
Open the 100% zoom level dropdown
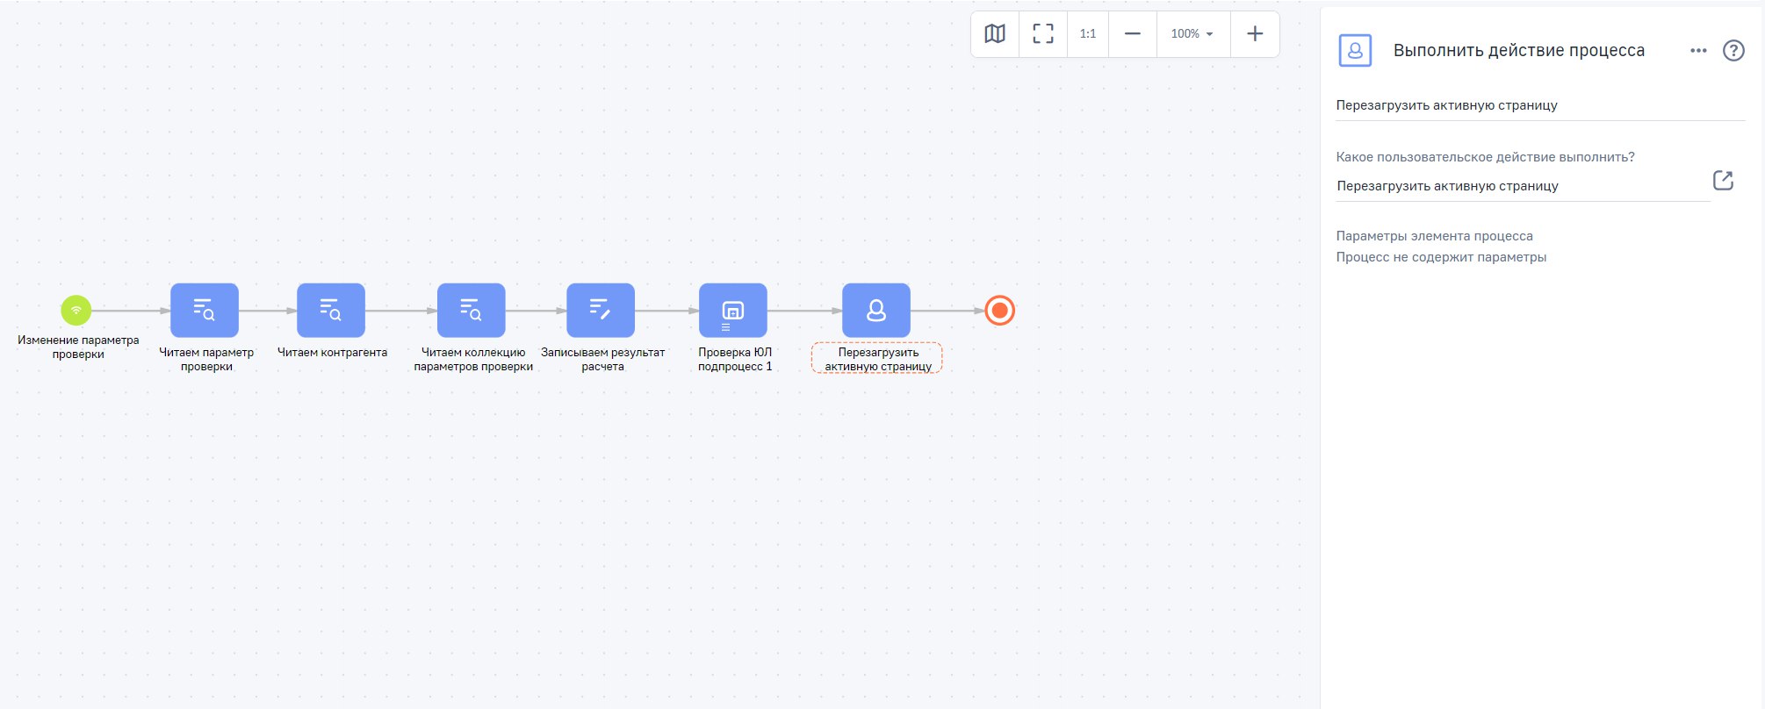point(1193,33)
